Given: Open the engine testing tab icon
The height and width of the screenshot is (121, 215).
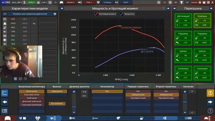Looking at the screenshot, I should 188,118.
